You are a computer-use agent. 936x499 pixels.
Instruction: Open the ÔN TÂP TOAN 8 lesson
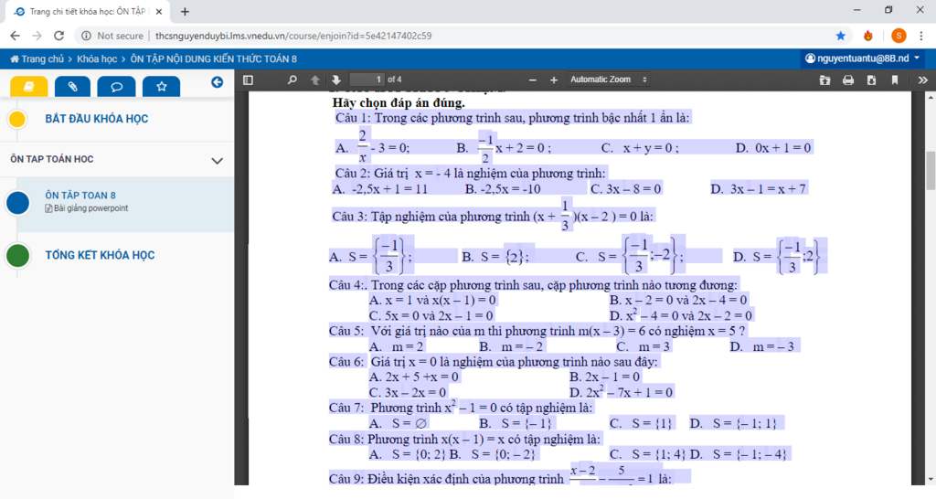pos(80,196)
